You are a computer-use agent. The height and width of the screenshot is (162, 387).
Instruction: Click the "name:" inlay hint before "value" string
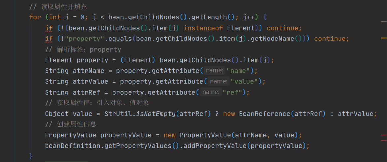tap(218, 81)
